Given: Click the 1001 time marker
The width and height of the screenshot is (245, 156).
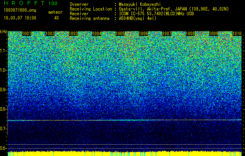Looking at the screenshot, I should pyautogui.click(x=26, y=34).
